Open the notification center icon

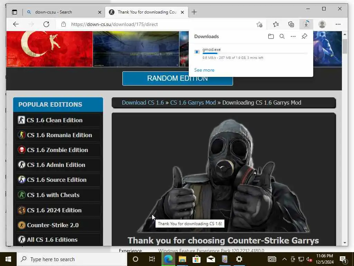click(343, 259)
